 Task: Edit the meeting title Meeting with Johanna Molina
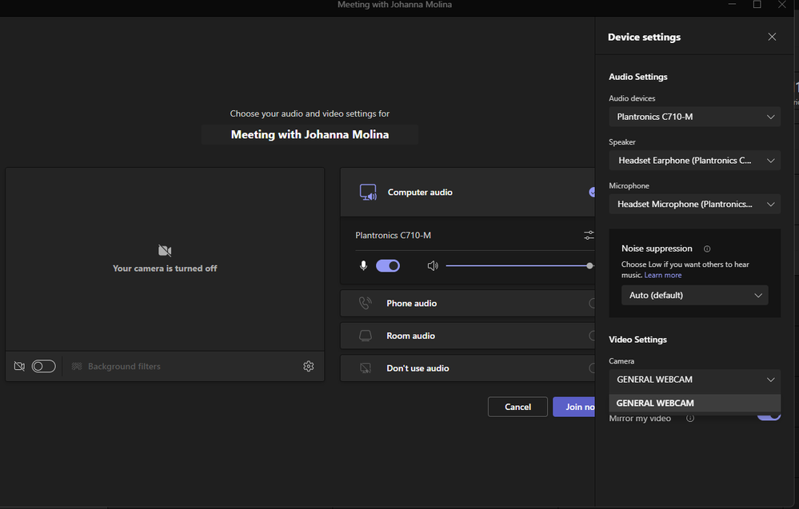310,134
